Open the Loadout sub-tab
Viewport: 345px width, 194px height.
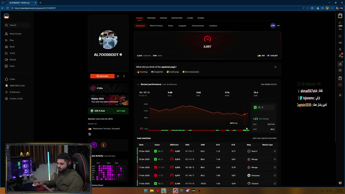click(x=213, y=26)
